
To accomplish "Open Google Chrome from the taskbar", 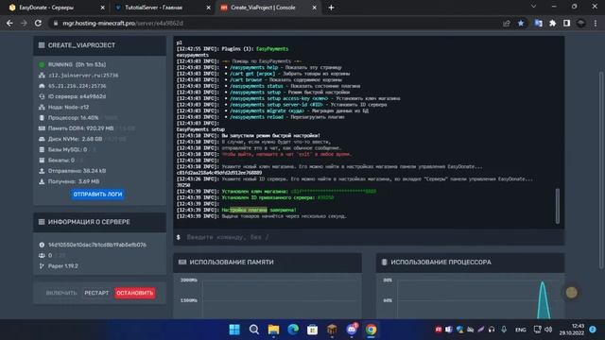I will click(372, 330).
